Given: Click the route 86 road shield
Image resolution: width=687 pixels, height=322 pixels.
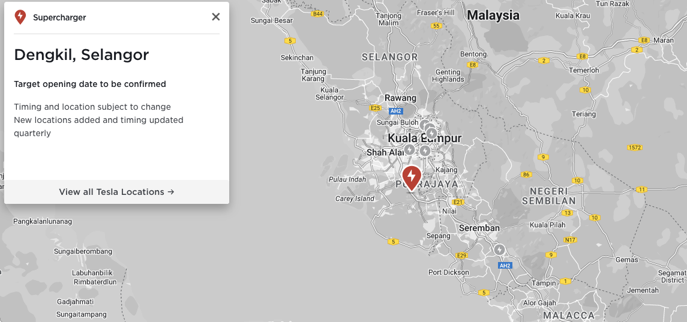Looking at the screenshot, I should [x=526, y=175].
